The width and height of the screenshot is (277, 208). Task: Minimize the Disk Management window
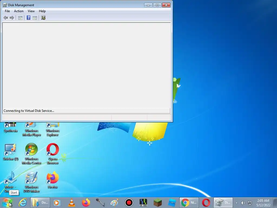[x=148, y=5]
